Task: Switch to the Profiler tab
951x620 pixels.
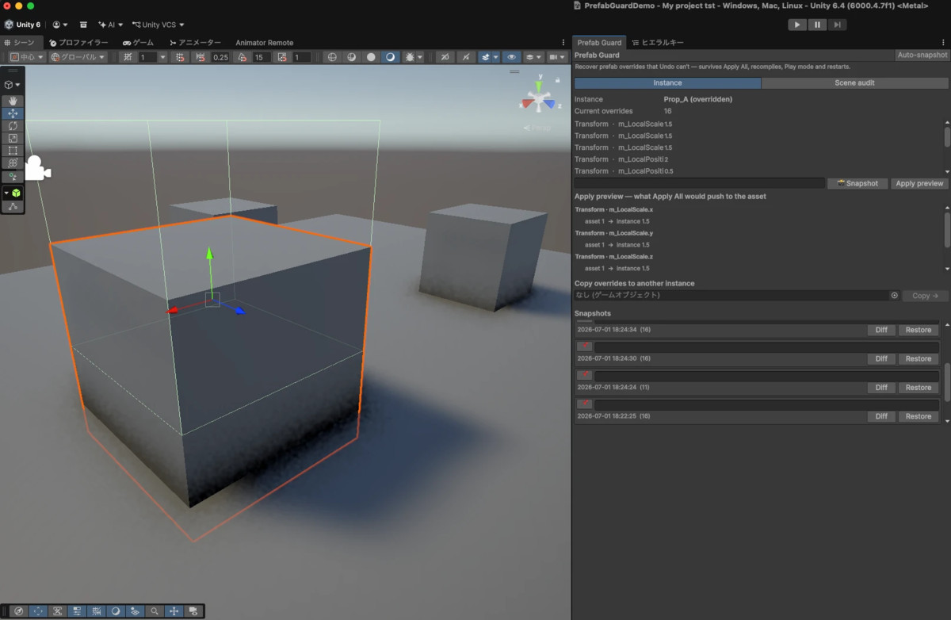Action: 78,42
